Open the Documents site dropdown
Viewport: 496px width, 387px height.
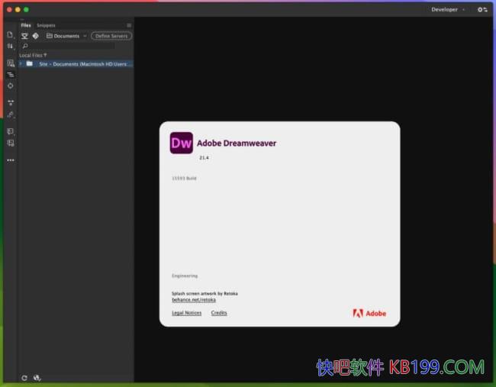[66, 36]
